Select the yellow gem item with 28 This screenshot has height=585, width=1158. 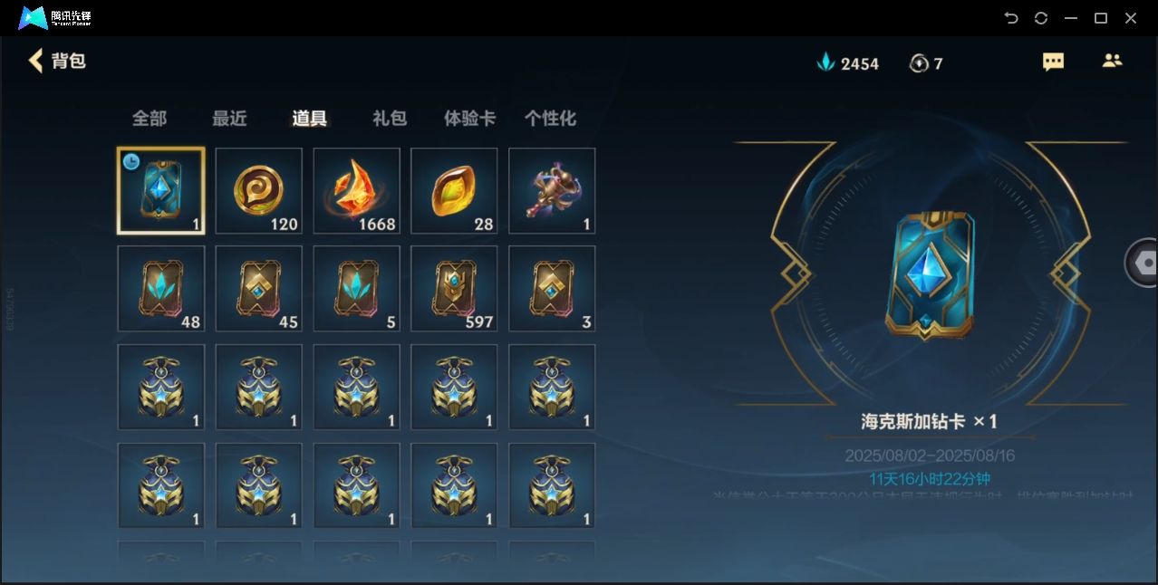[454, 191]
